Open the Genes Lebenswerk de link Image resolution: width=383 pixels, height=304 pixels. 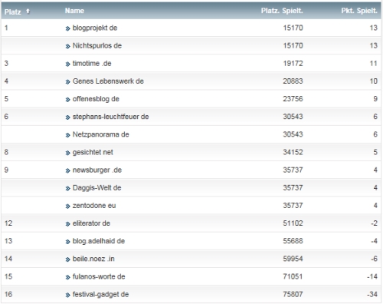point(108,81)
